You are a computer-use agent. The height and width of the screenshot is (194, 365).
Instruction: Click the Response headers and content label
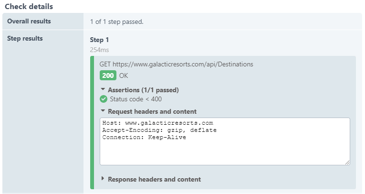point(154,179)
